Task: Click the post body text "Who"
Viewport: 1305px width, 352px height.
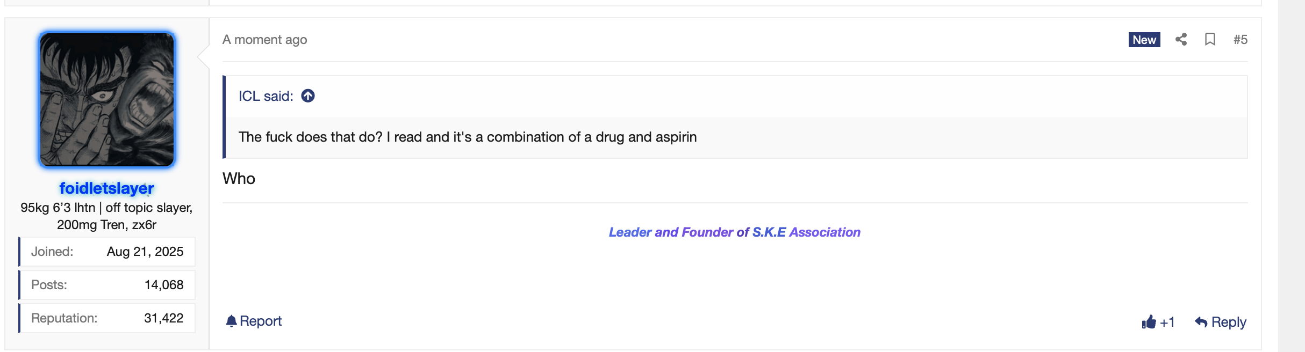Action: coord(239,179)
